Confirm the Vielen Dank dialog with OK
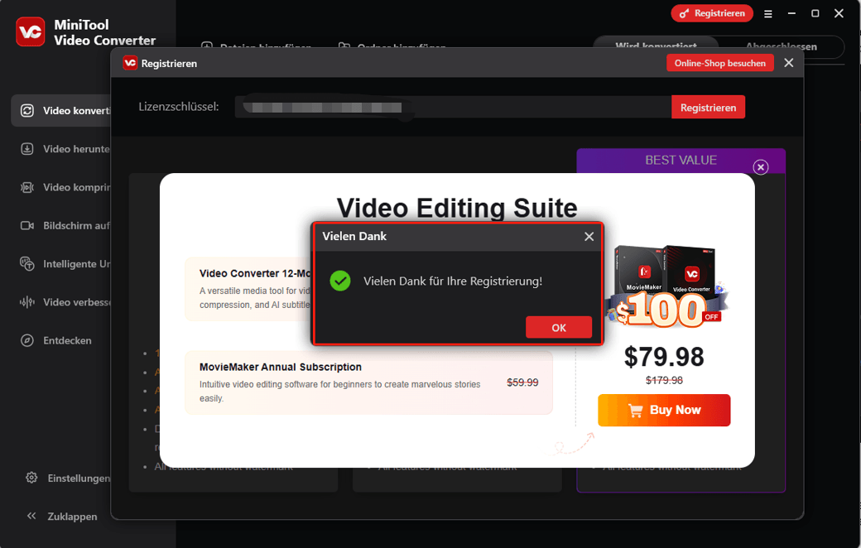861x548 pixels. click(x=559, y=327)
